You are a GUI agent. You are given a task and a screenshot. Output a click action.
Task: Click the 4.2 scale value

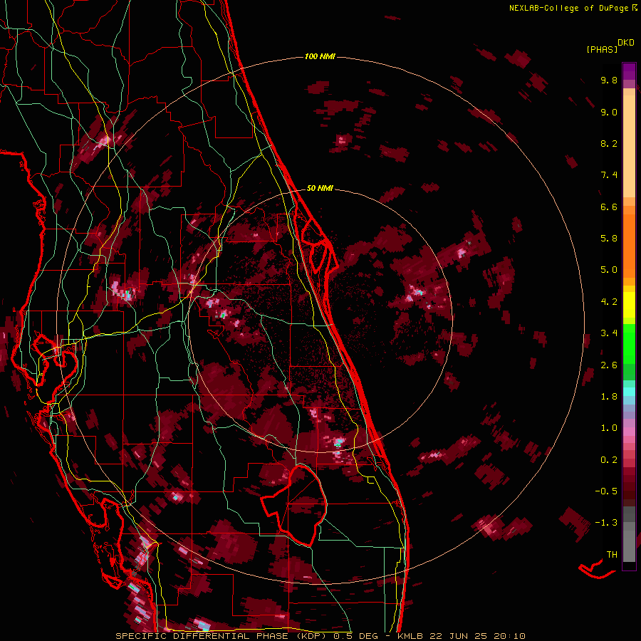pyautogui.click(x=609, y=302)
